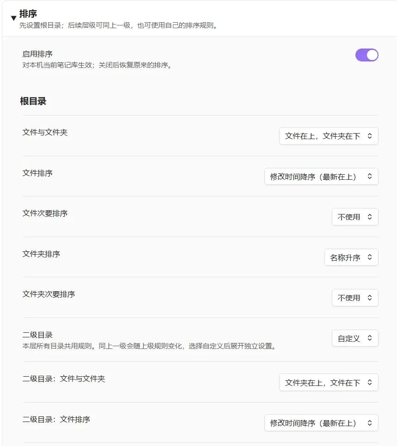The height and width of the screenshot is (446, 397).
Task: Open the 文件夹排序 dropdown showing 名称升序
Action: click(351, 257)
